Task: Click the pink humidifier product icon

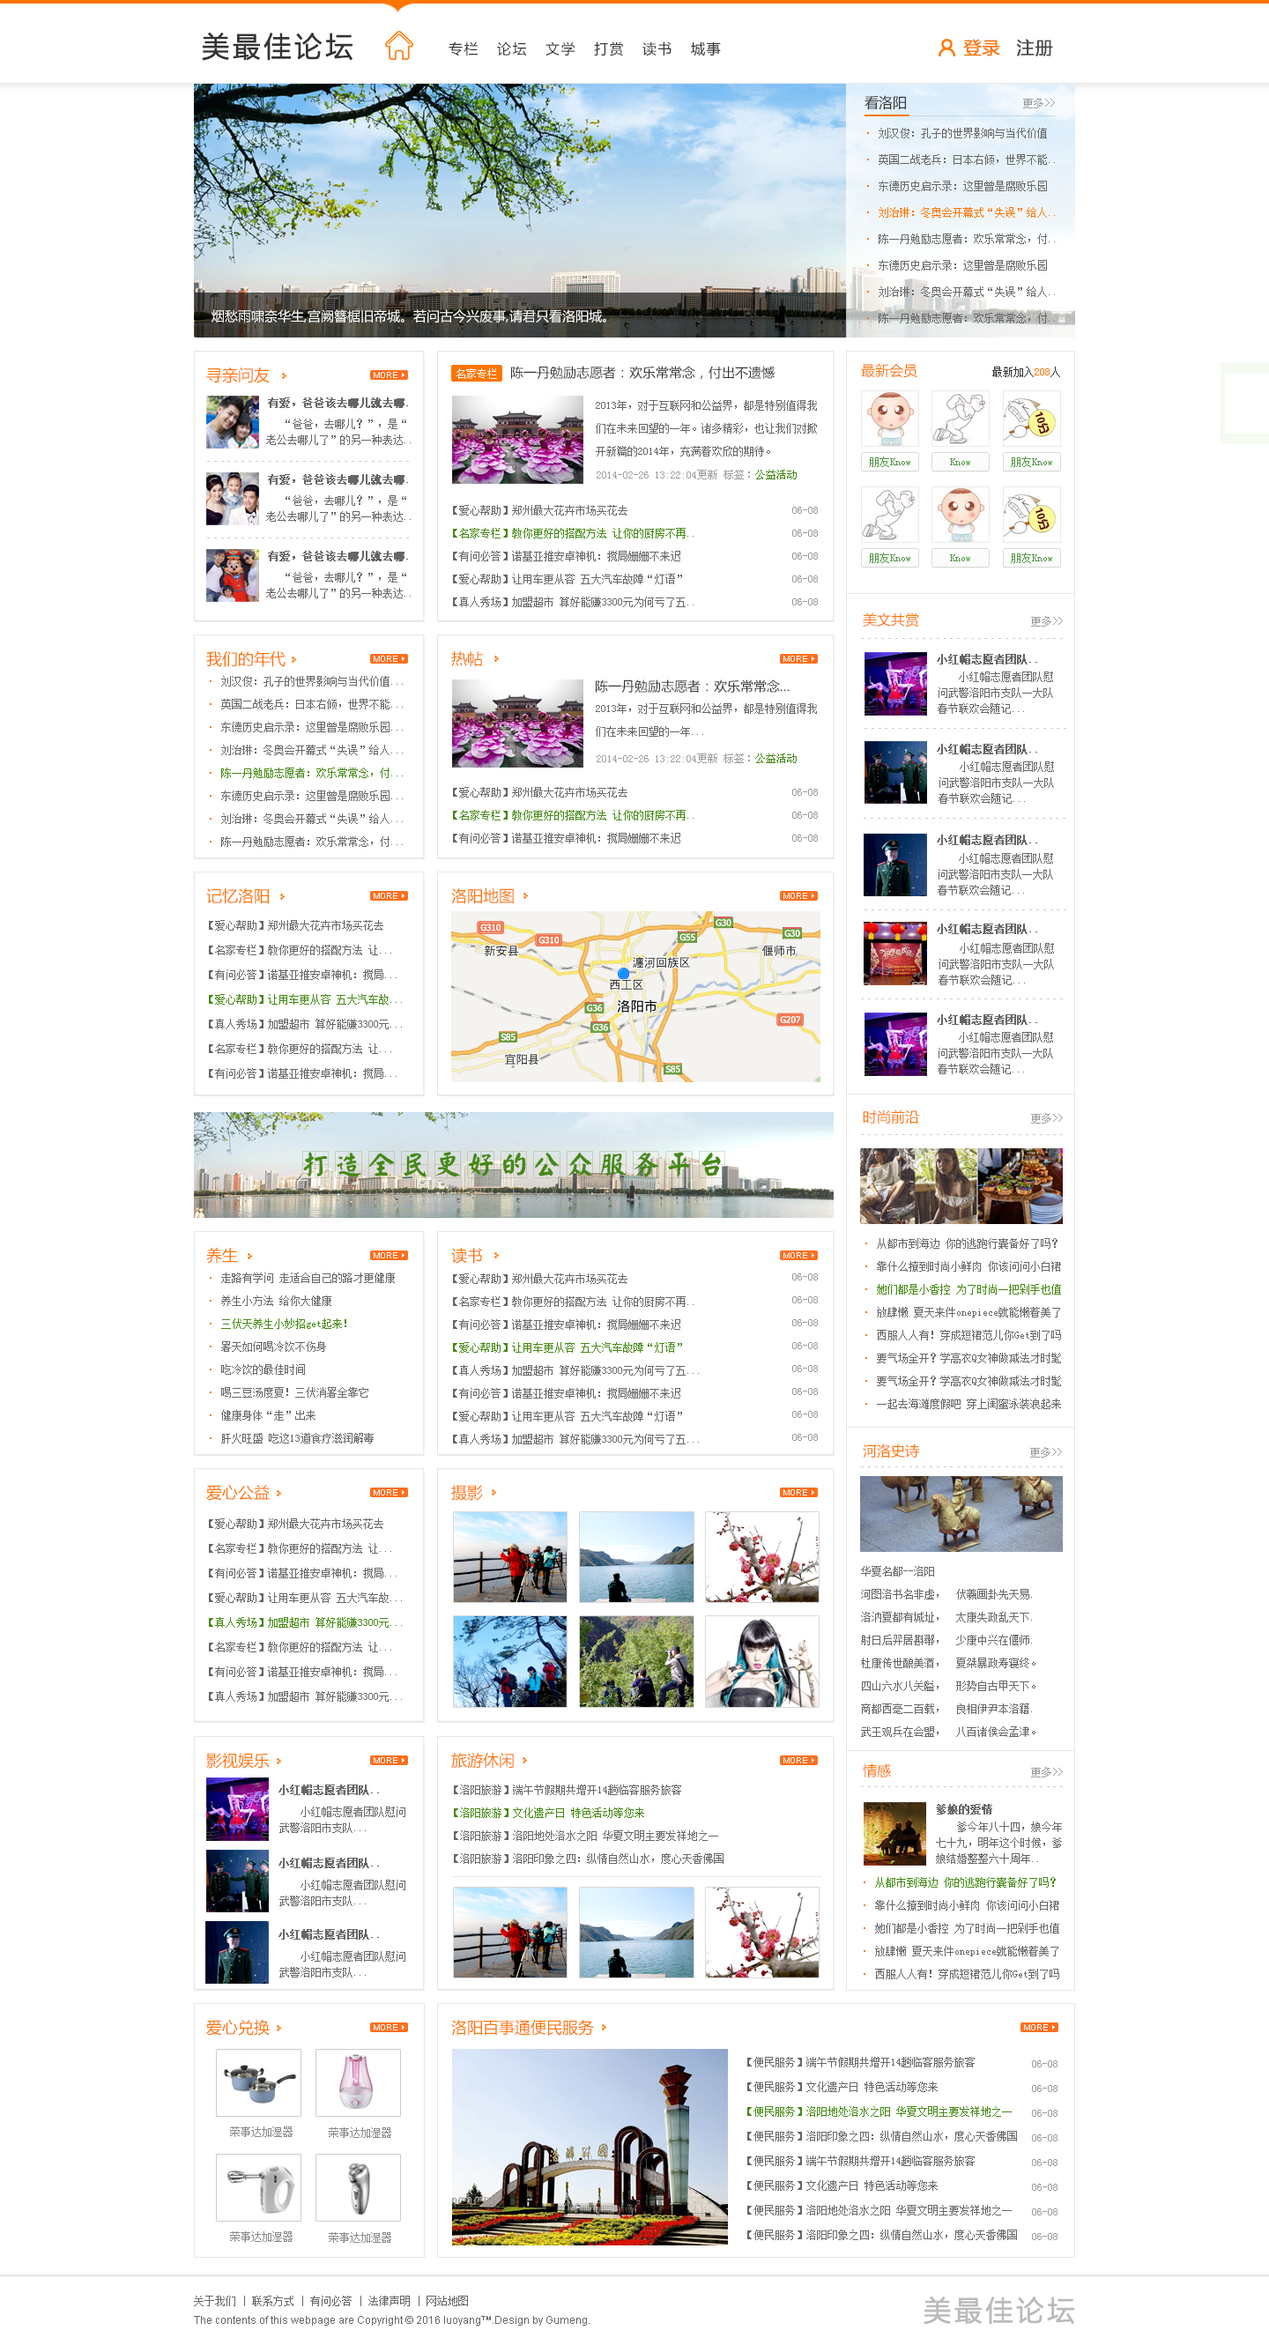Action: [357, 2082]
